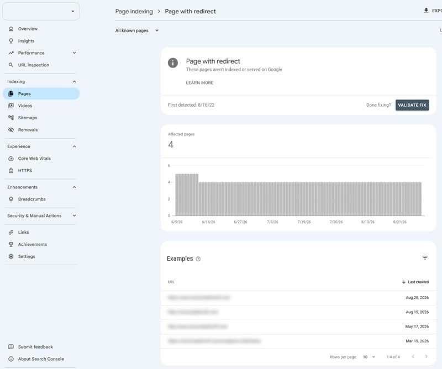Image resolution: width=442 pixels, height=369 pixels.
Task: Click the help icon next to Examples
Action: click(x=198, y=259)
